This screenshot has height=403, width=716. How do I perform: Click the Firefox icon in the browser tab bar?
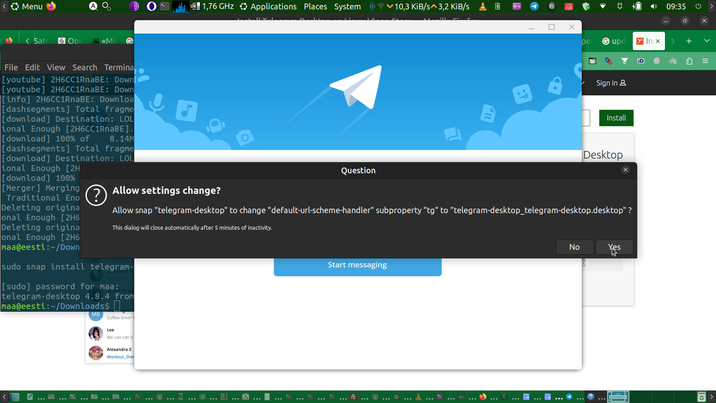(x=9, y=41)
